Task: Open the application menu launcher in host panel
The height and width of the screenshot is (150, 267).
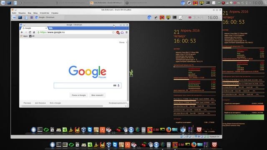Action: [x=3, y=3]
